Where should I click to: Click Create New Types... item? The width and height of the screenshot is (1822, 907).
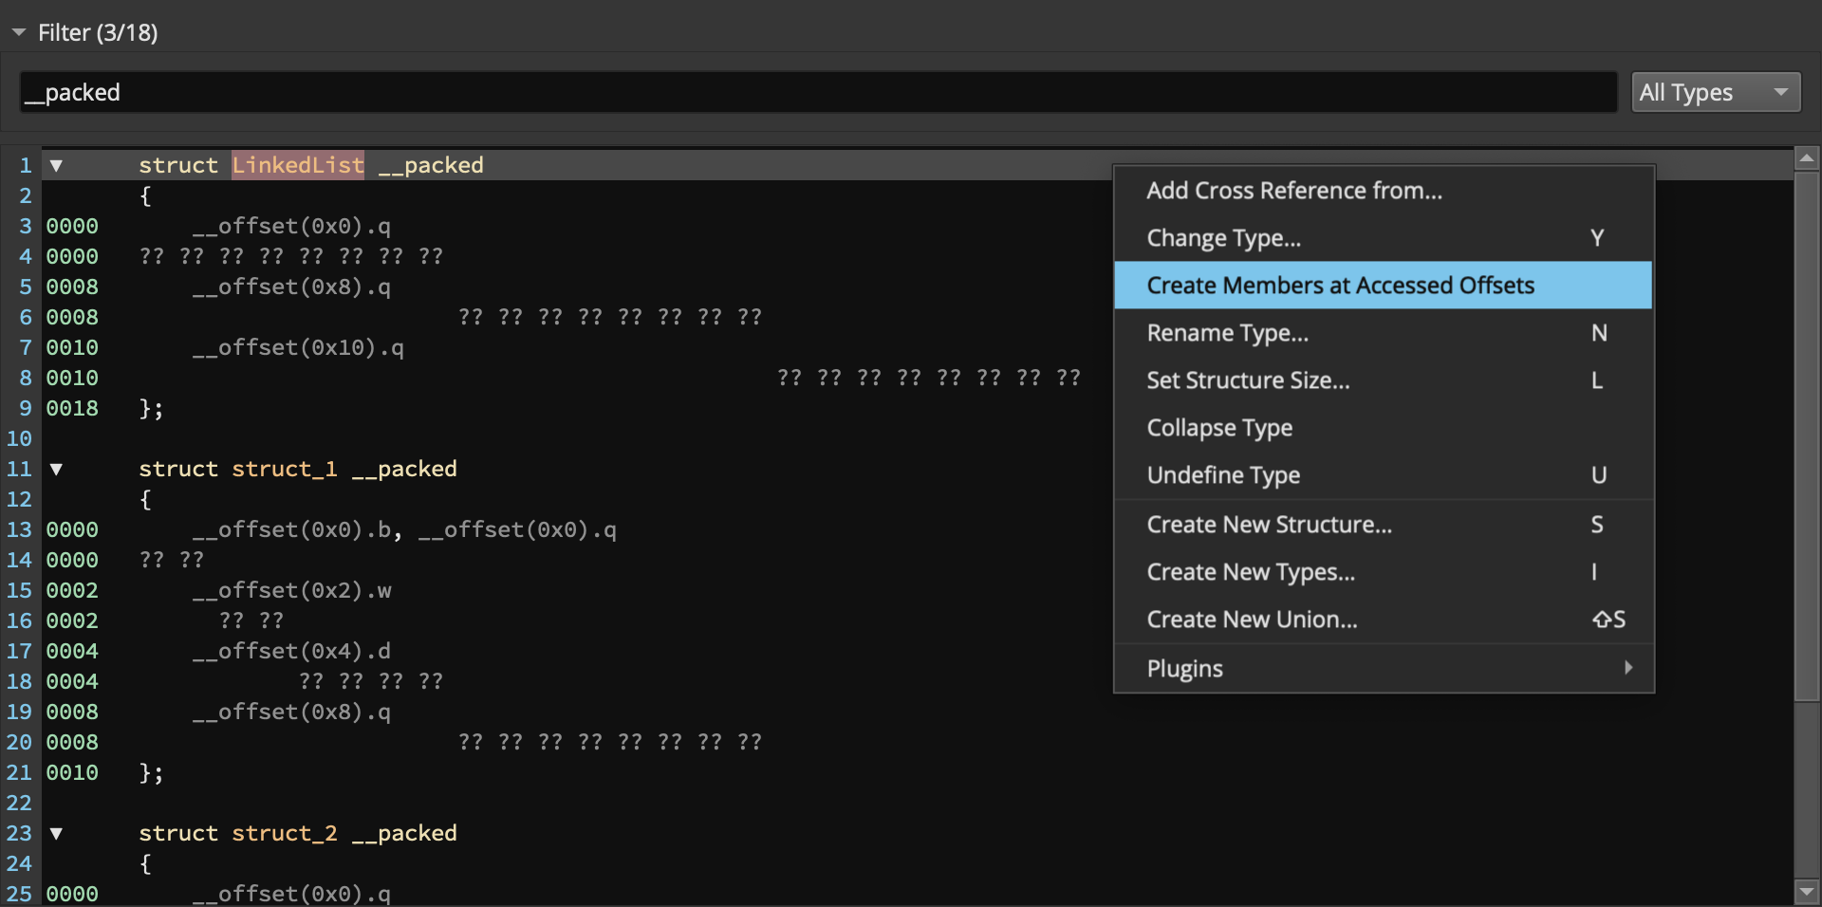click(1250, 572)
